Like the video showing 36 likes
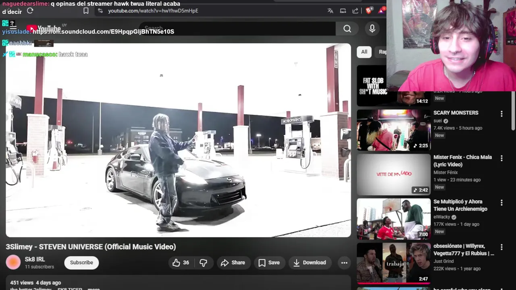Viewport: 516px width, 290px height. click(x=181, y=263)
